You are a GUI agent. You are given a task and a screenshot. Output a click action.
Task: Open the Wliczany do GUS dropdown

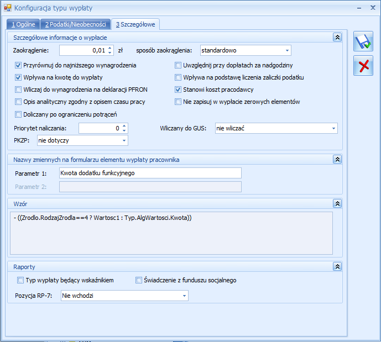(333, 128)
